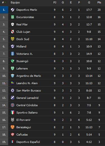This screenshot has height=146, width=105.
Task: Select the Deportivo Español table row
Action: click(x=53, y=142)
